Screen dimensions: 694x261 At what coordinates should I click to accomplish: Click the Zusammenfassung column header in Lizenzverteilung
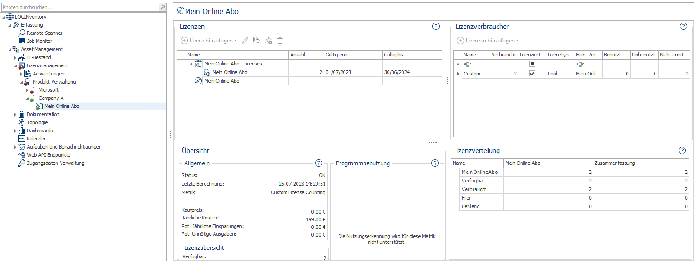(641, 163)
